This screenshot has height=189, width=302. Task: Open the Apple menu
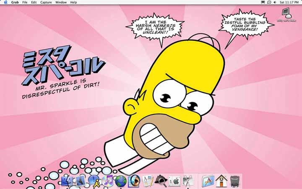[x=5, y=3]
